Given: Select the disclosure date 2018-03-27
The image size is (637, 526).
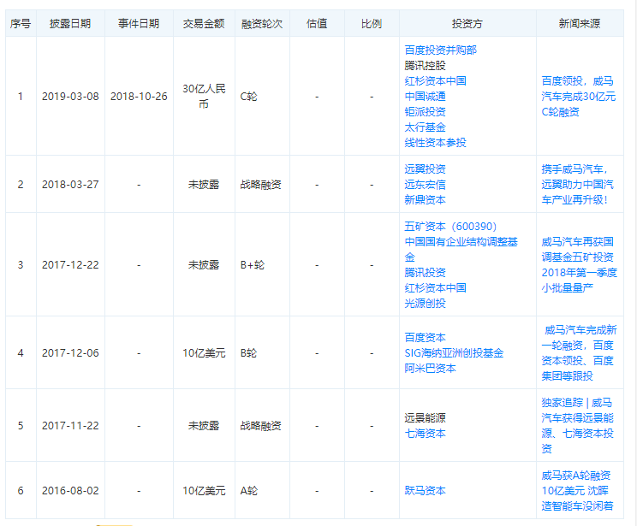Looking at the screenshot, I should [x=70, y=184].
